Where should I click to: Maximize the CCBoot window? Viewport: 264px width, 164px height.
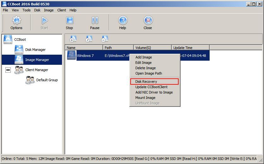click(254, 4)
